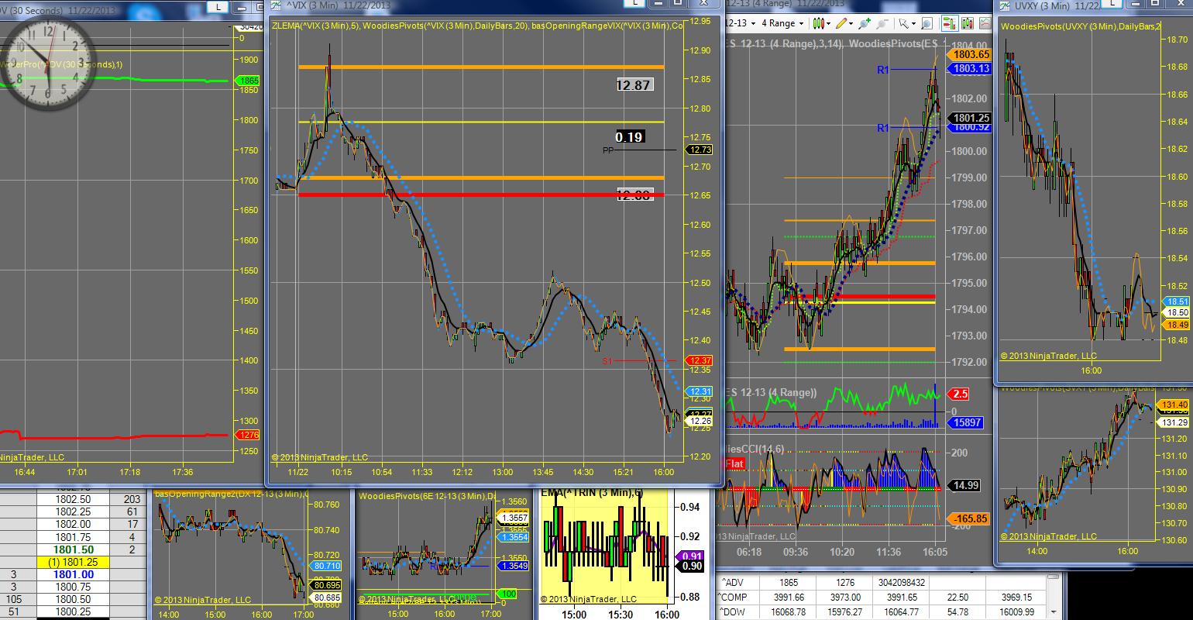Click the 1801.00 price row in ladder

coord(75,574)
